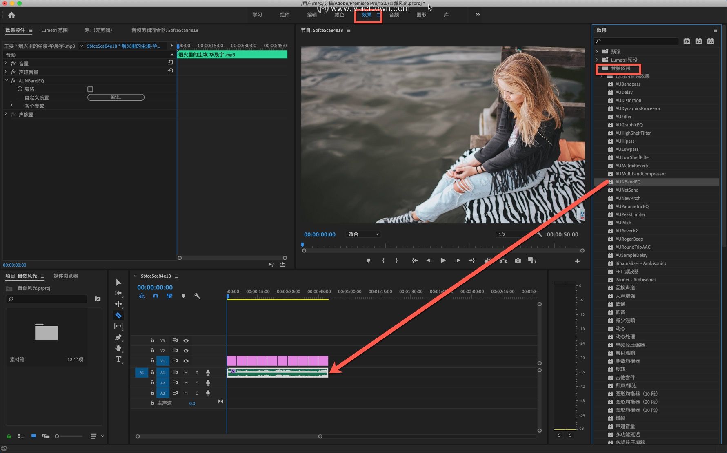The height and width of the screenshot is (453, 727).
Task: Go to In point
Action: (x=415, y=261)
